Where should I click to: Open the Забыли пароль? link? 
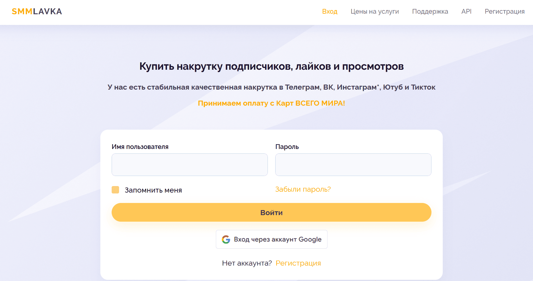[x=303, y=189]
